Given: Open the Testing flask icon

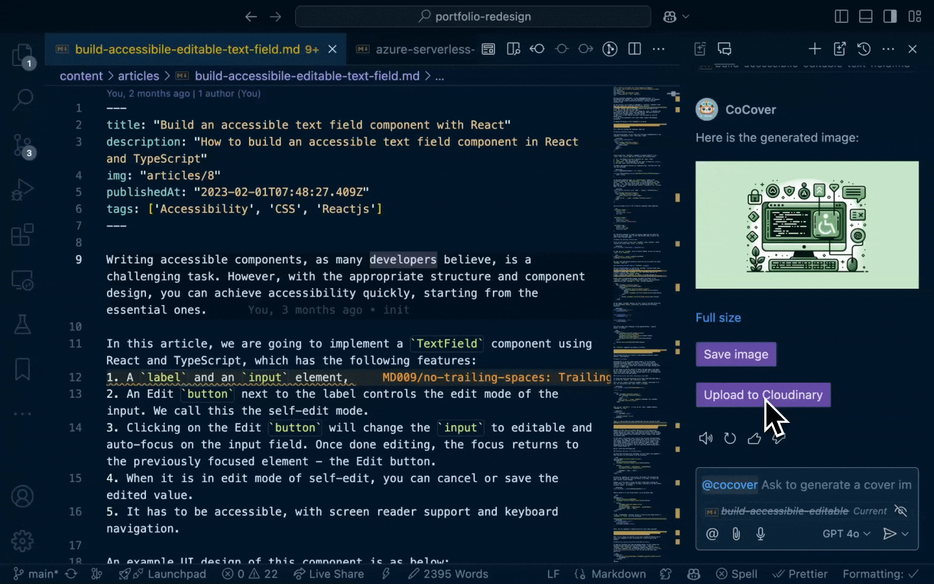Looking at the screenshot, I should click(22, 324).
